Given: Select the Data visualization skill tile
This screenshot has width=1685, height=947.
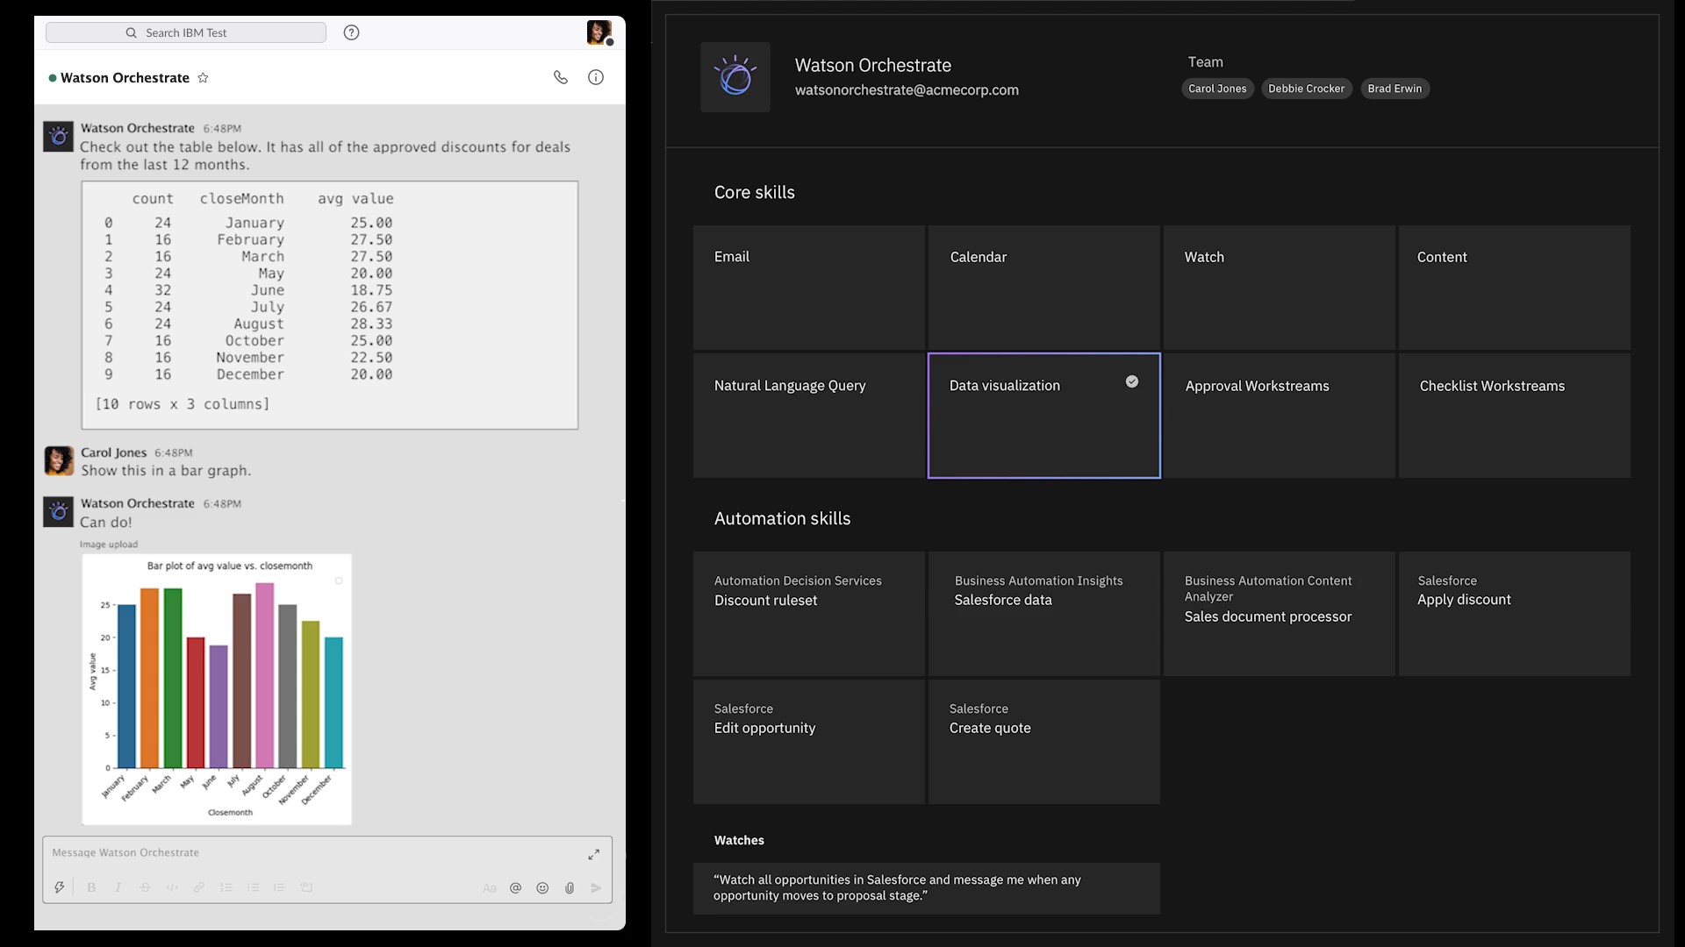Looking at the screenshot, I should click(1044, 416).
